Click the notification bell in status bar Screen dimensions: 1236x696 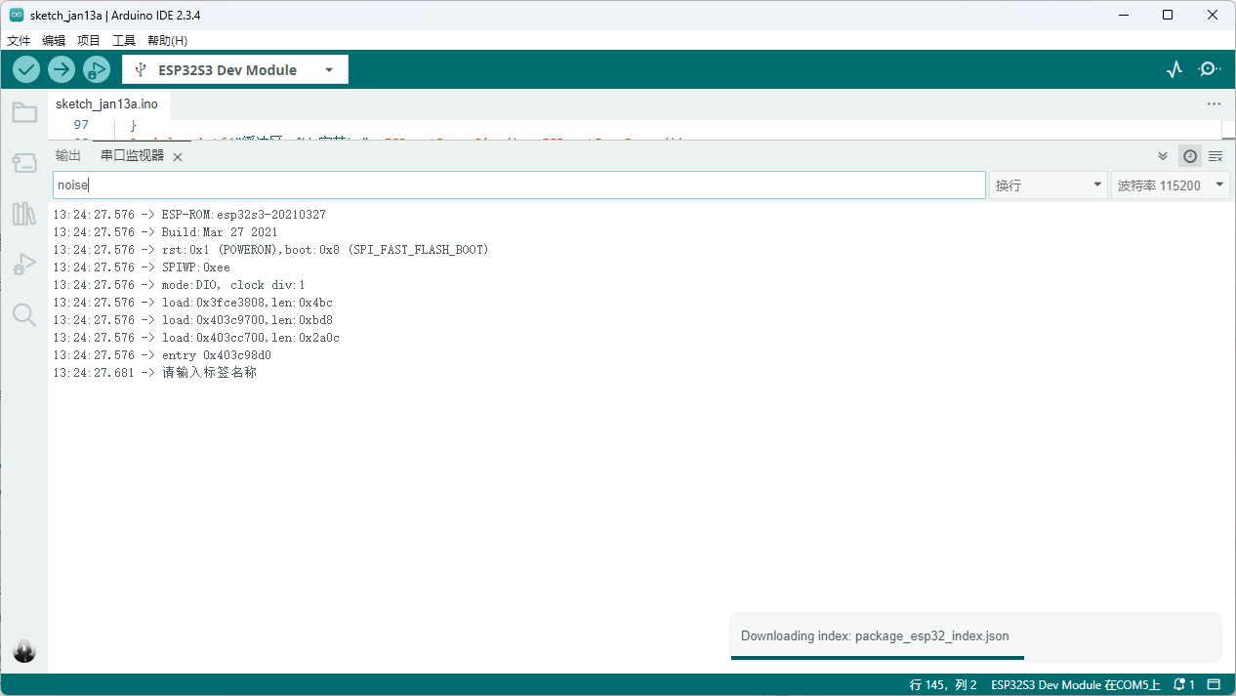(x=1183, y=684)
